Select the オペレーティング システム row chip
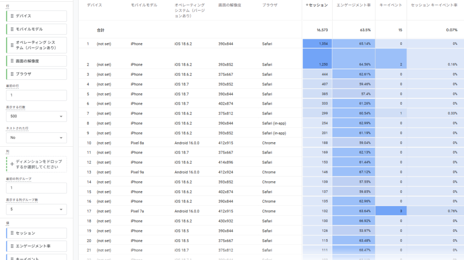 [39, 45]
